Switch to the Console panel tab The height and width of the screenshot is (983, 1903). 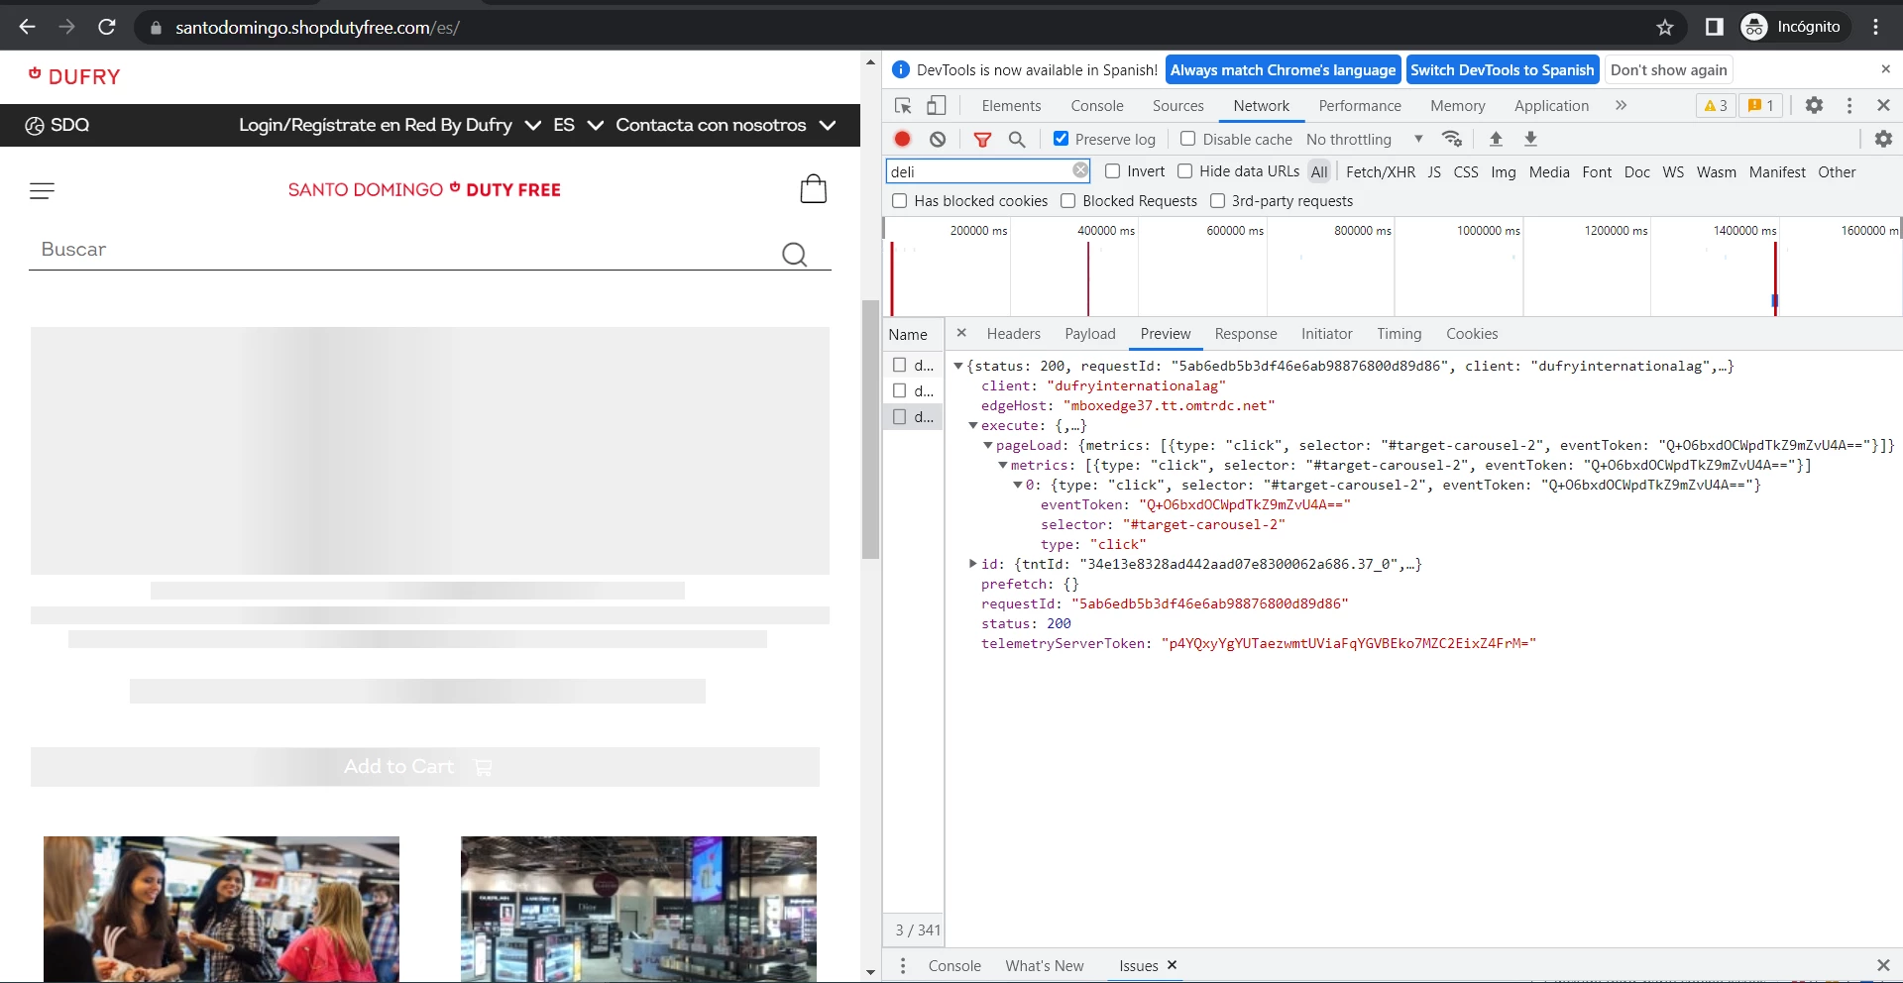click(x=1096, y=106)
